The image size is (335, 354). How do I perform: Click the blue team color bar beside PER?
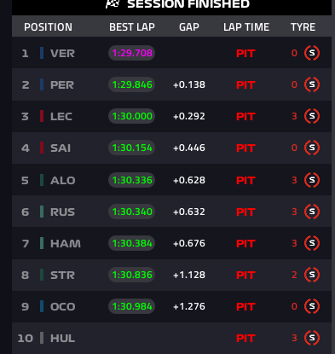(42, 84)
